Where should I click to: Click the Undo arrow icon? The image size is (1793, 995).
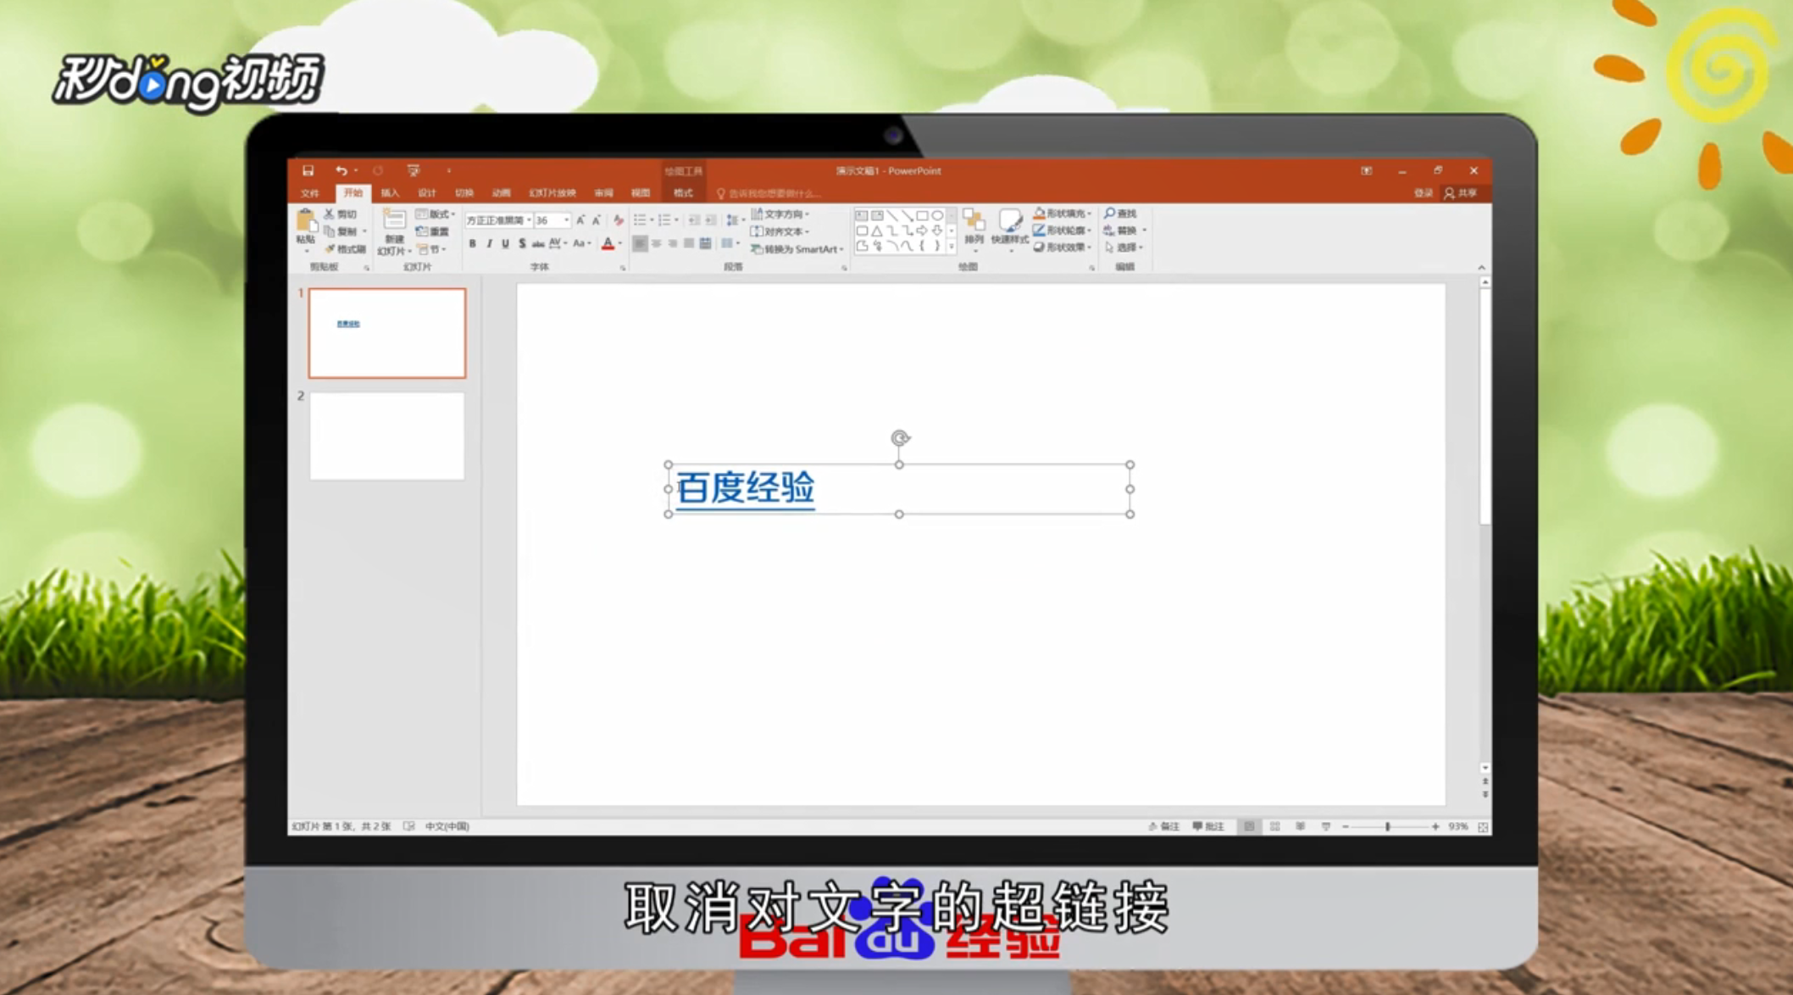click(x=341, y=170)
